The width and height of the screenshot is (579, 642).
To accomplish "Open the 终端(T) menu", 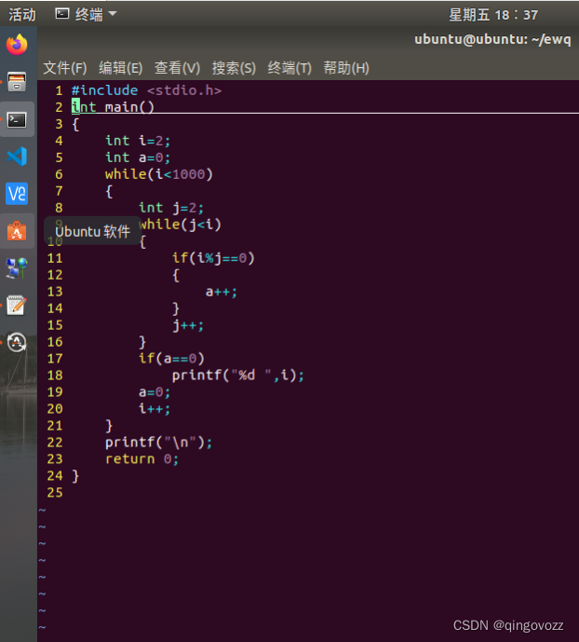I will [289, 68].
